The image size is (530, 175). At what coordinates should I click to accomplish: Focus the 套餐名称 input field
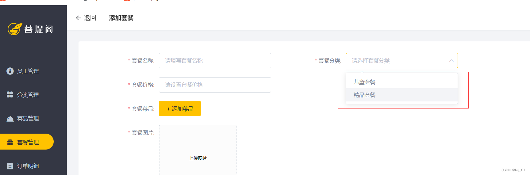pos(215,61)
